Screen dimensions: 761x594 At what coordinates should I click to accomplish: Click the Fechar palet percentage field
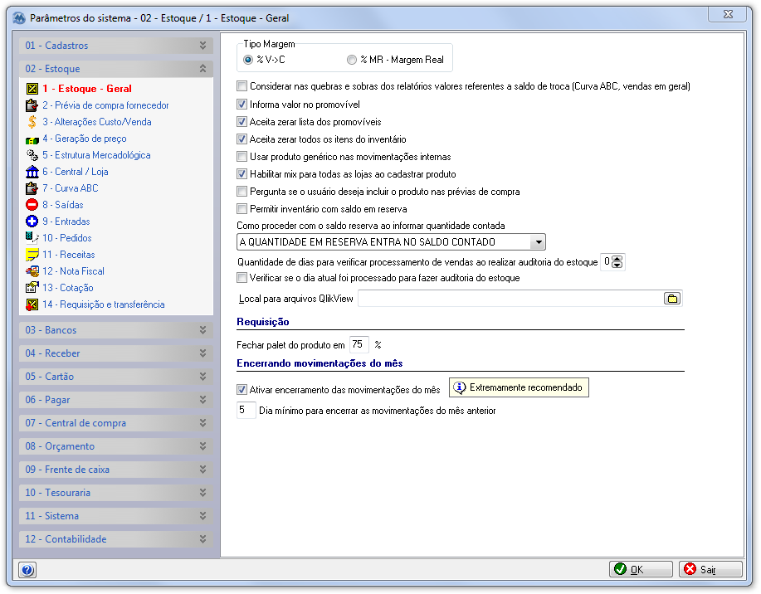359,344
